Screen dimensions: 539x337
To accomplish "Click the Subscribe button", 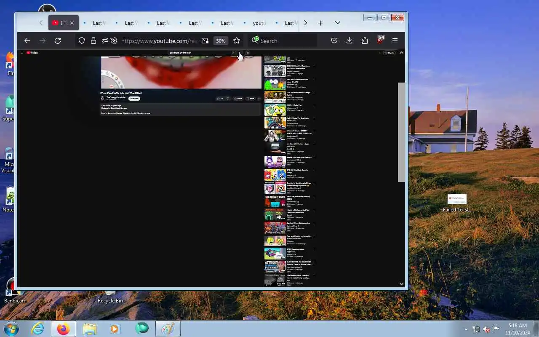I will point(134,98).
